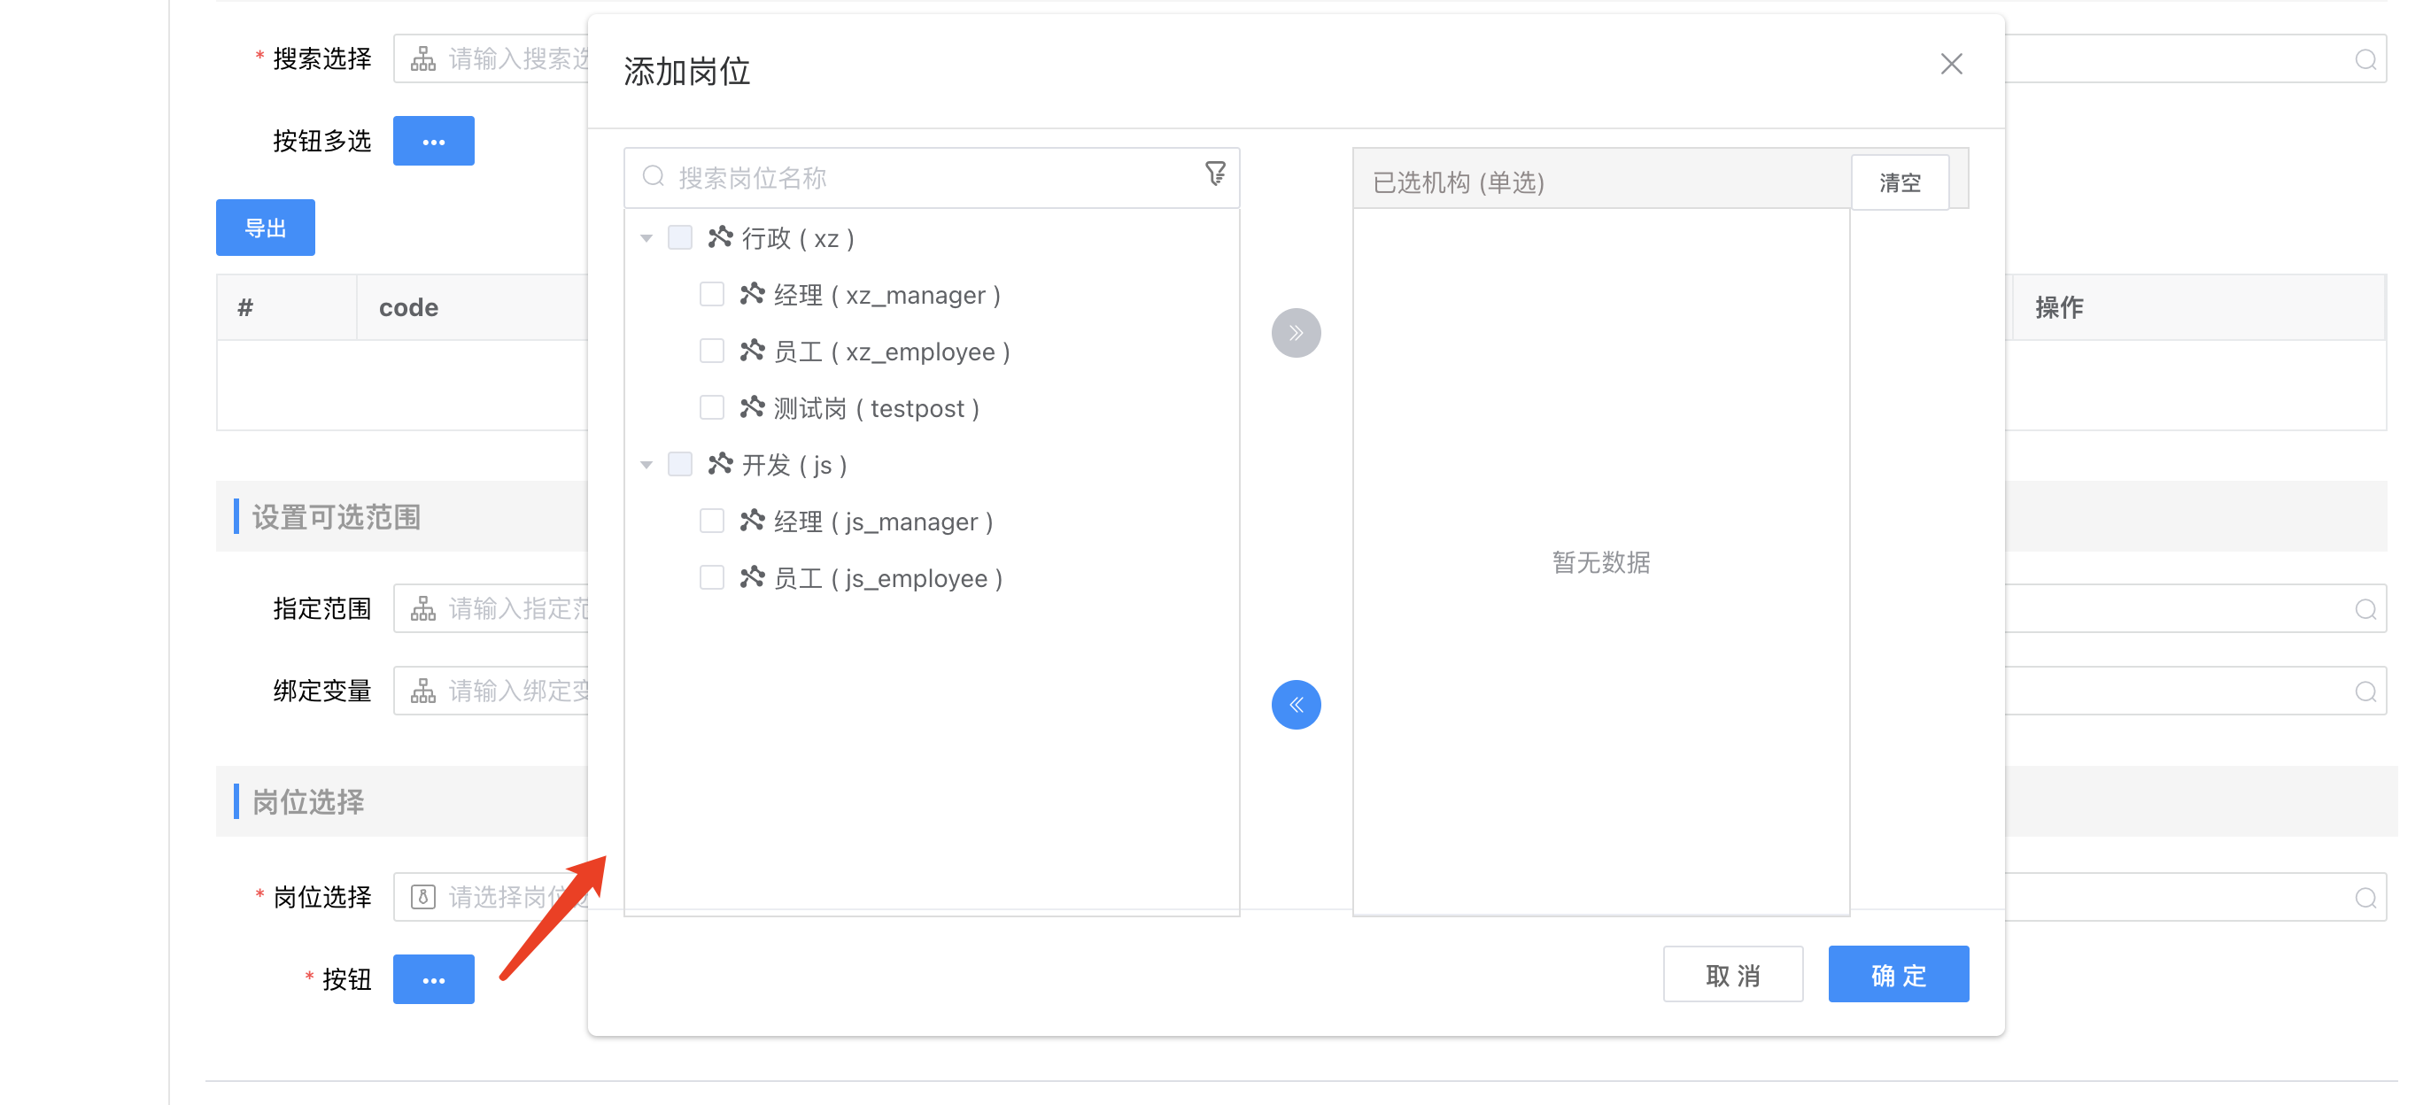Close the 添加岗位 dialog with X
The height and width of the screenshot is (1105, 2423).
click(x=1951, y=64)
